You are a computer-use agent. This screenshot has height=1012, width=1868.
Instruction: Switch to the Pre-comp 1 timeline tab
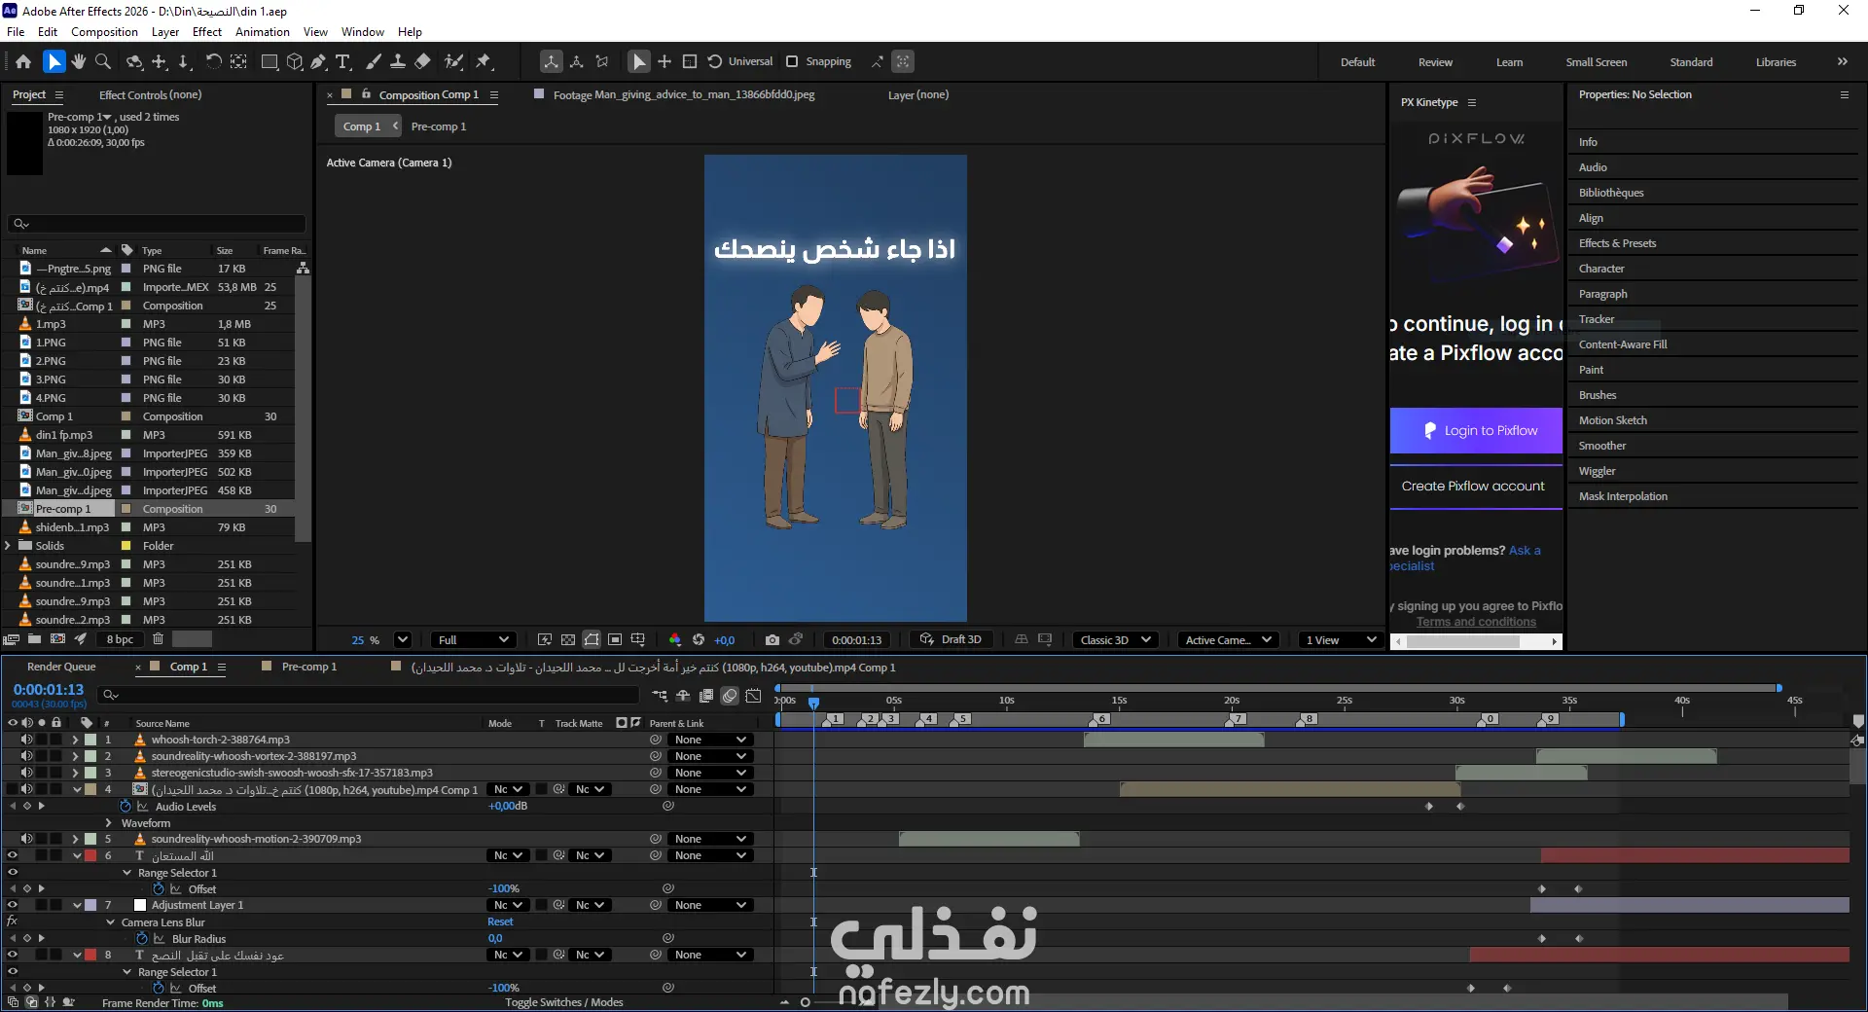point(309,667)
